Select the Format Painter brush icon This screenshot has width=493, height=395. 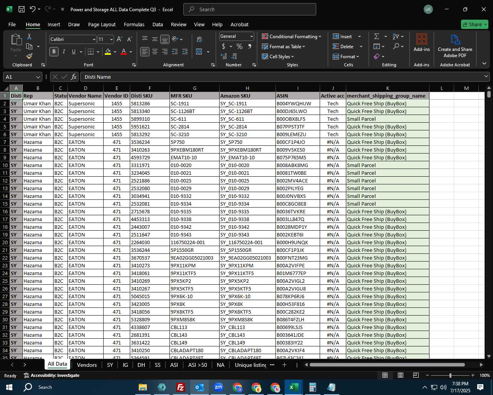[x=29, y=56]
